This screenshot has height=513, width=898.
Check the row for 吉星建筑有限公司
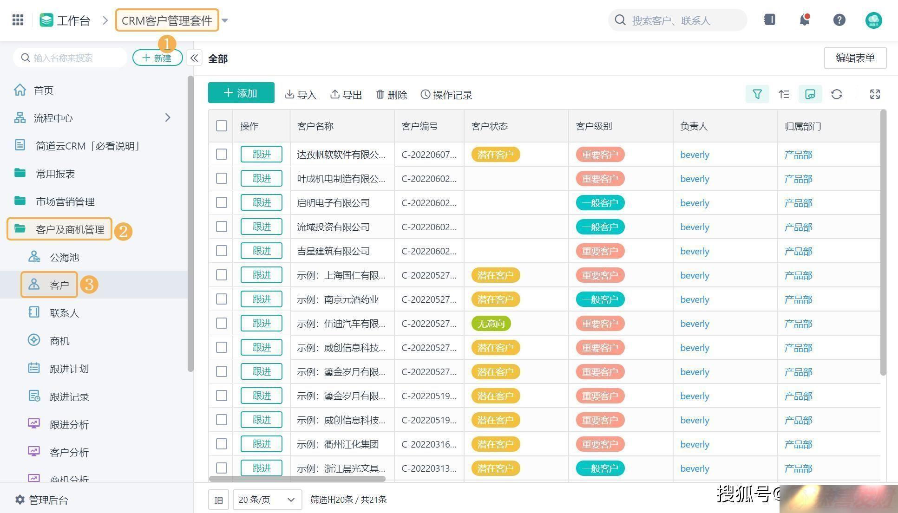[x=222, y=251]
